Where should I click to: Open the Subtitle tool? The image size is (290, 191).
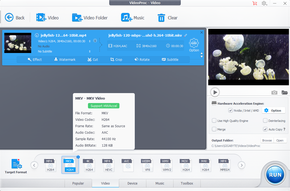pyautogui.click(x=170, y=59)
